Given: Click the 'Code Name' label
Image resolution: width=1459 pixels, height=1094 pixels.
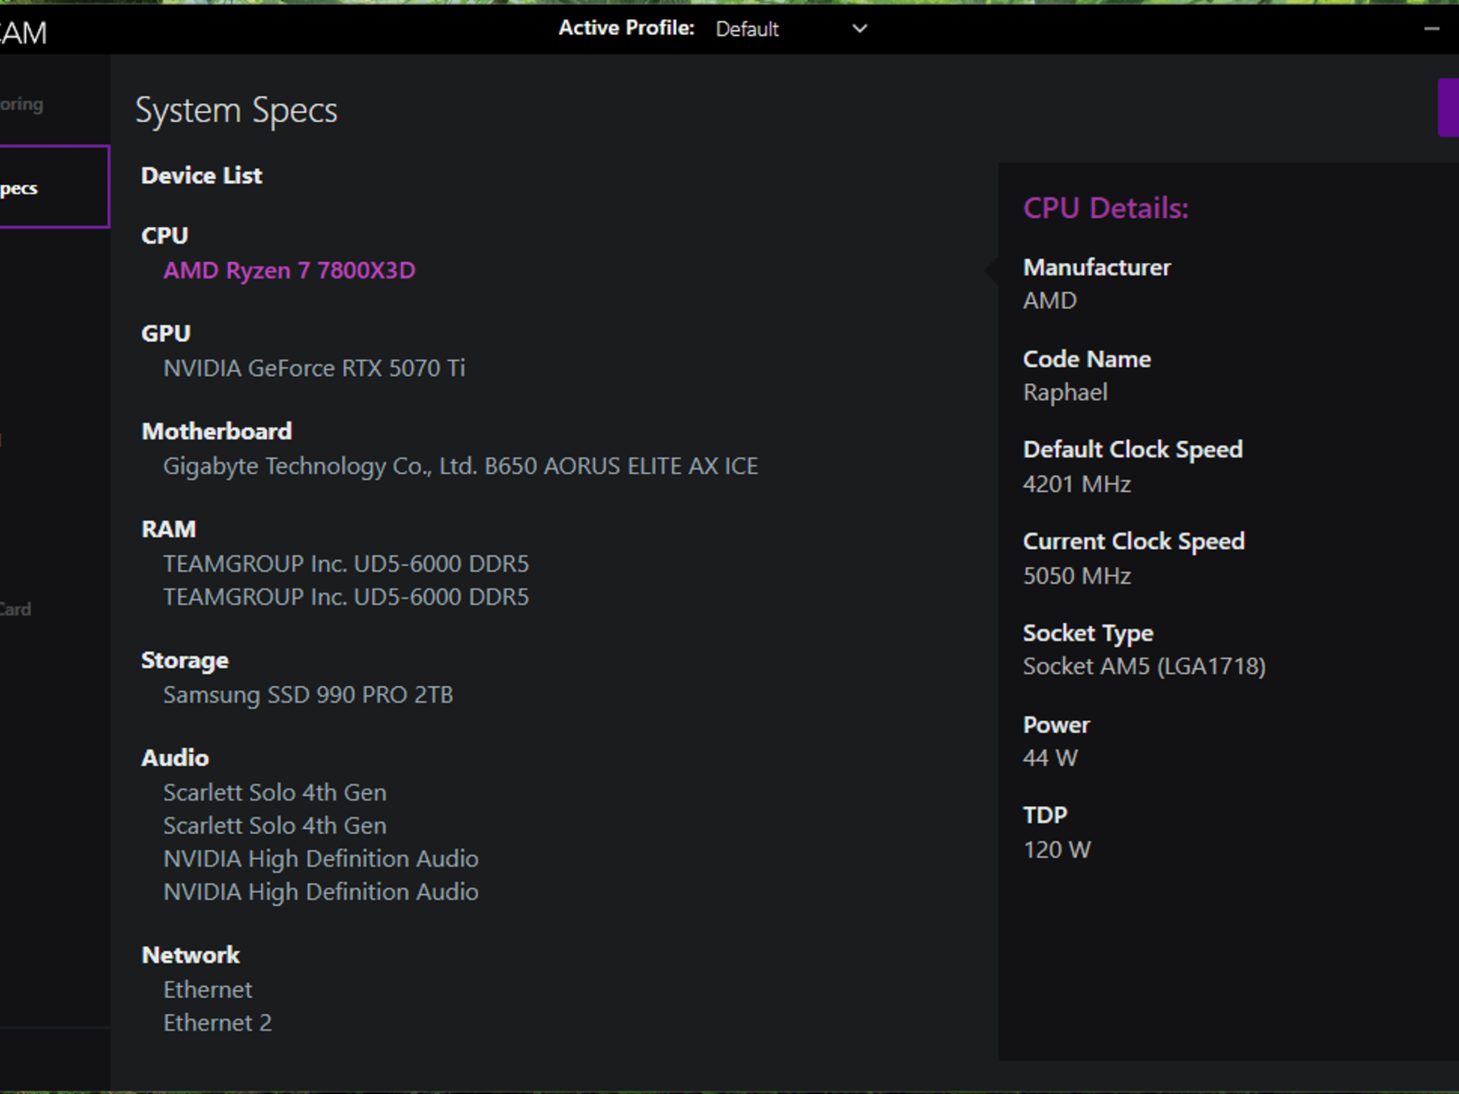Looking at the screenshot, I should pos(1087,359).
